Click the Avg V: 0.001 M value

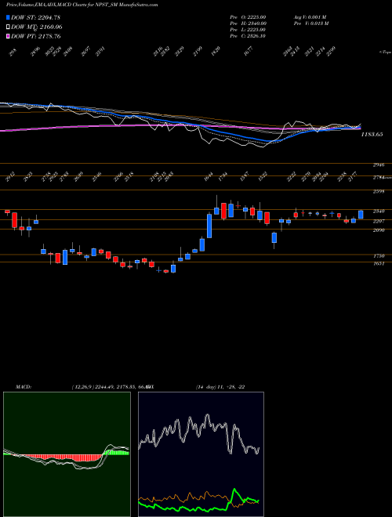310,16
